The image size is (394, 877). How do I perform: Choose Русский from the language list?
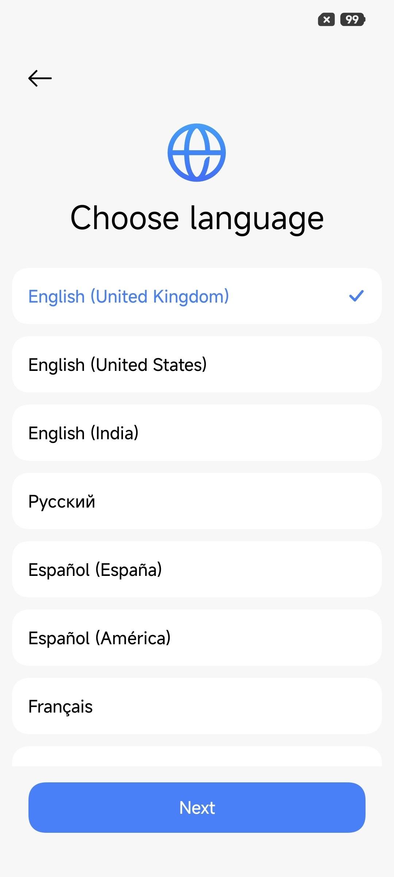pos(197,501)
